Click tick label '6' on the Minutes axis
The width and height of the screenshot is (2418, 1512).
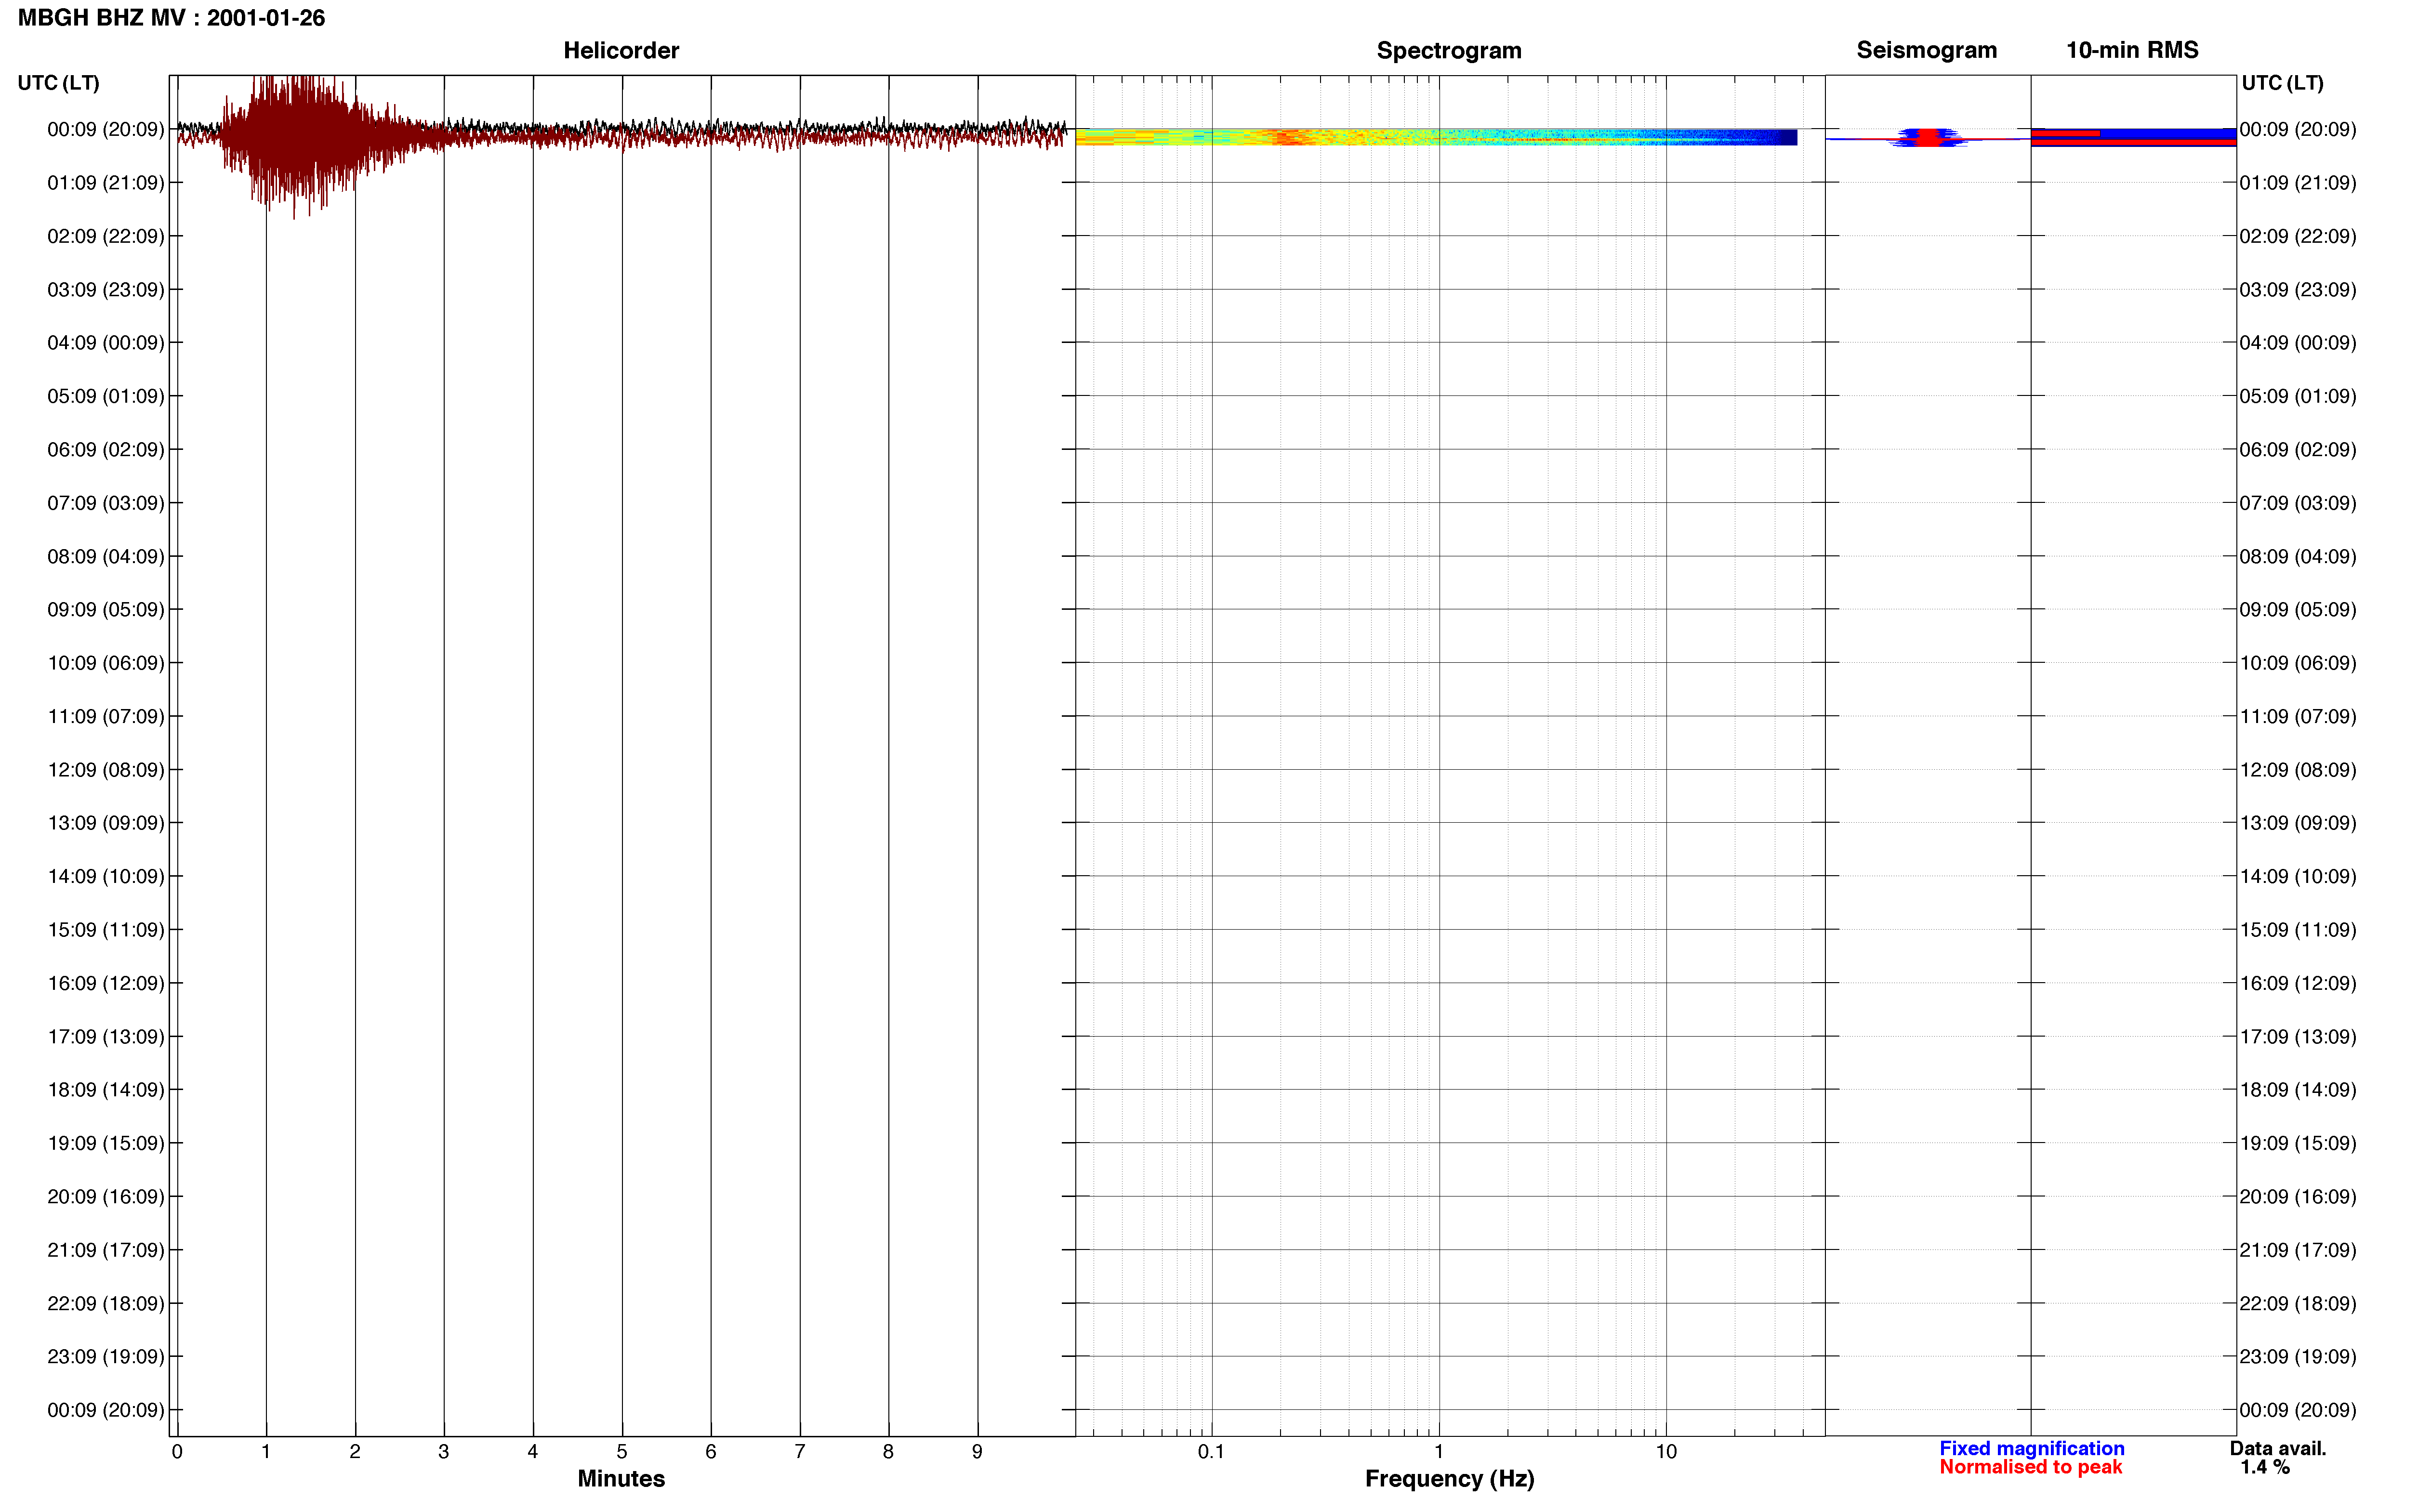(x=711, y=1452)
